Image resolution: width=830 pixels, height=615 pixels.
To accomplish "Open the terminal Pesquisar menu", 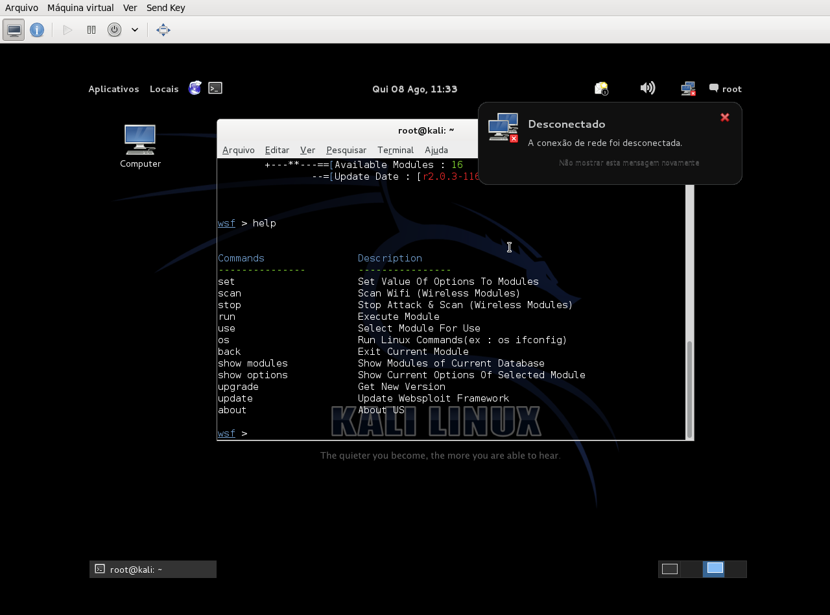I will [346, 150].
